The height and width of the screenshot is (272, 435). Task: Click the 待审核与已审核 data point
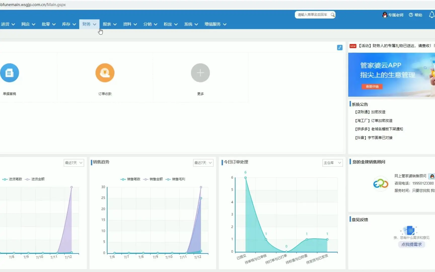266,239
